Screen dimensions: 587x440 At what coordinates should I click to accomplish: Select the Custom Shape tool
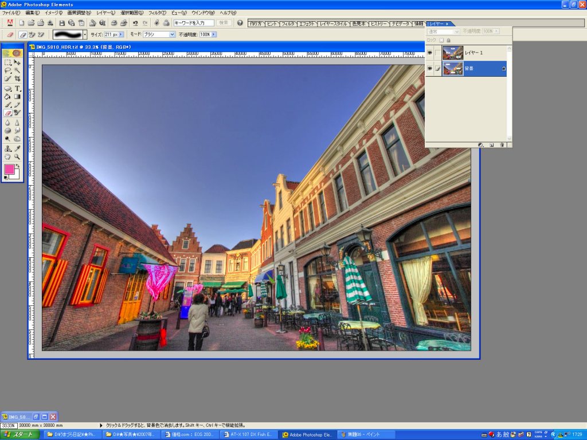tap(7, 88)
